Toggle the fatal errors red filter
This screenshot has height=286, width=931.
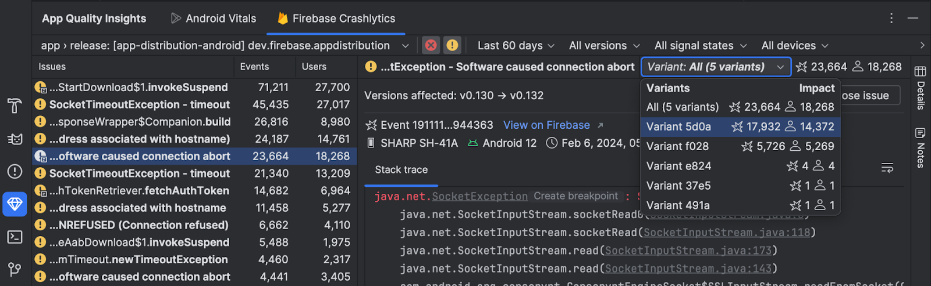click(x=431, y=45)
